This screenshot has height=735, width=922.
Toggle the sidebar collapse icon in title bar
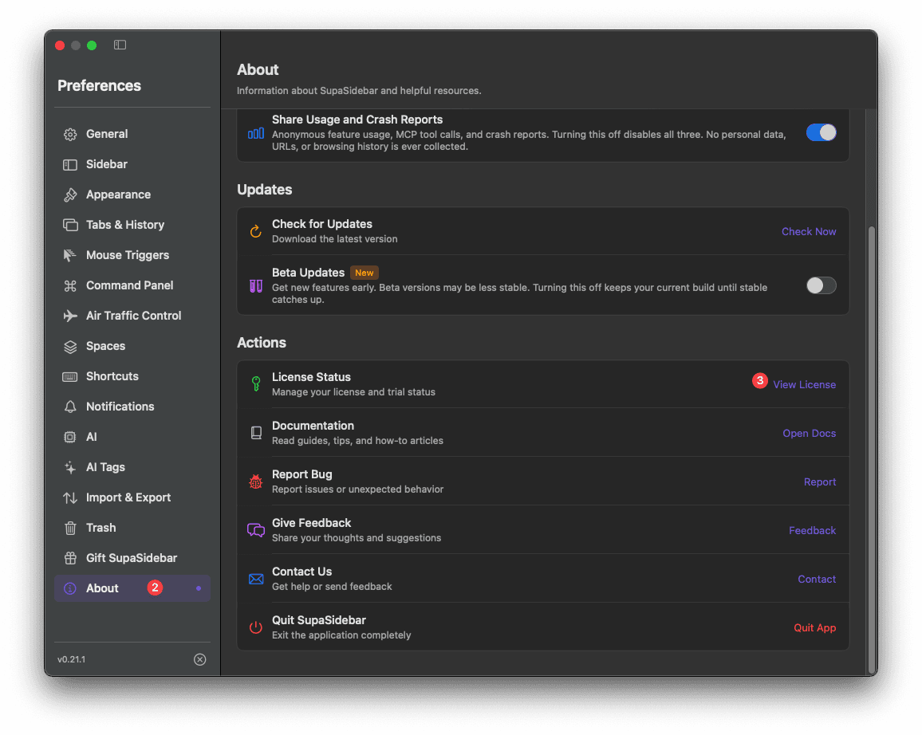coord(120,45)
